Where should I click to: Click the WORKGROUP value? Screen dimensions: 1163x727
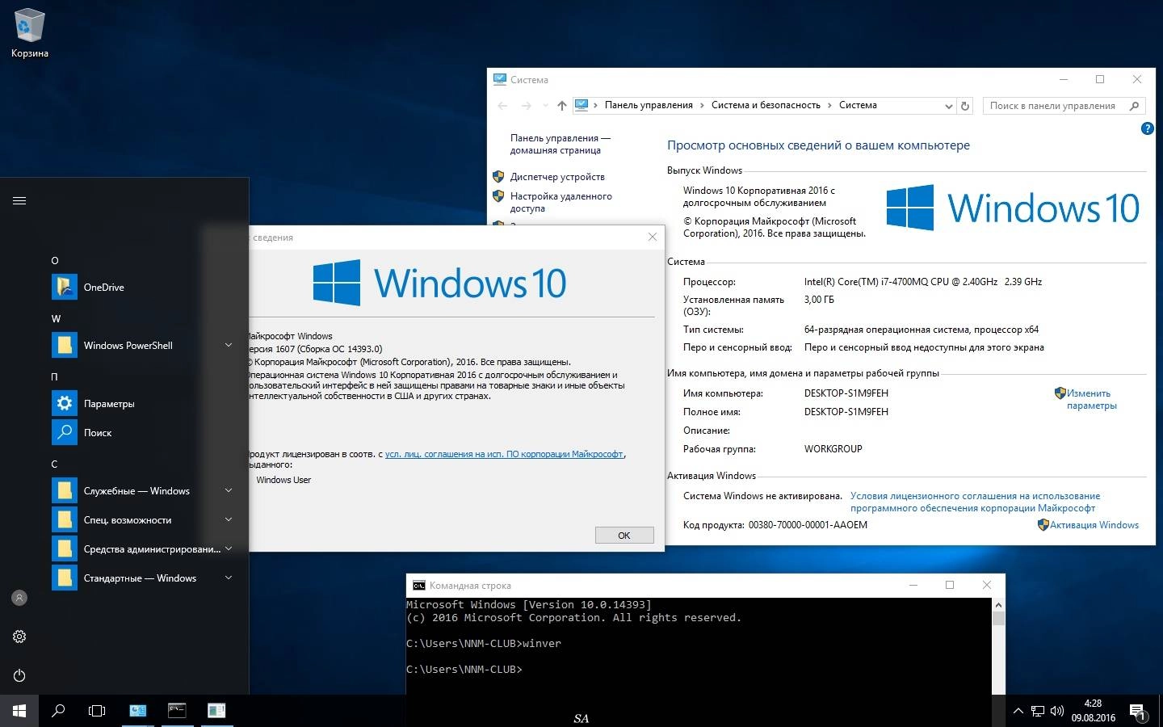833,449
